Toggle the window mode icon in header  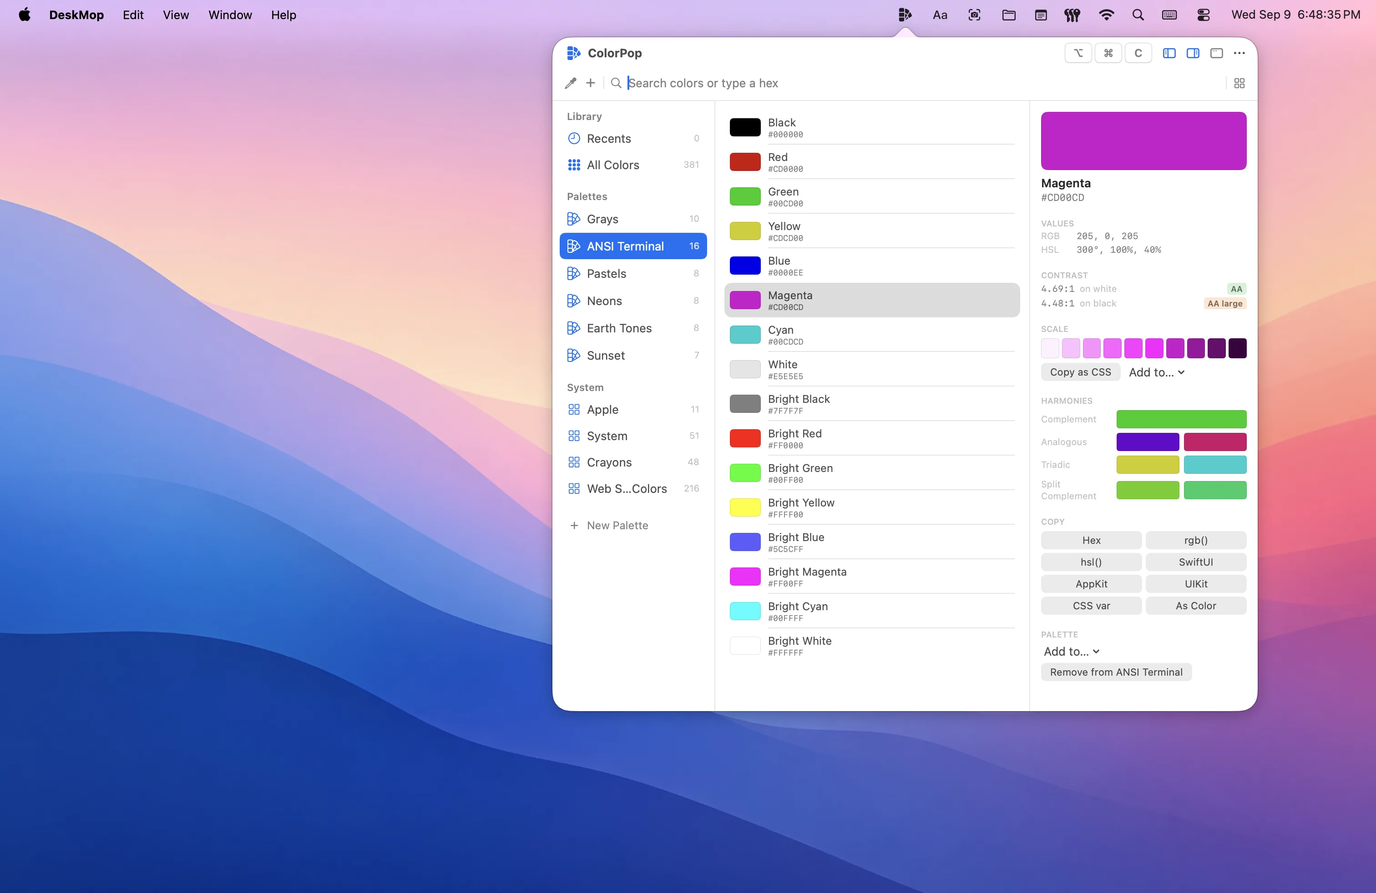pos(1216,53)
